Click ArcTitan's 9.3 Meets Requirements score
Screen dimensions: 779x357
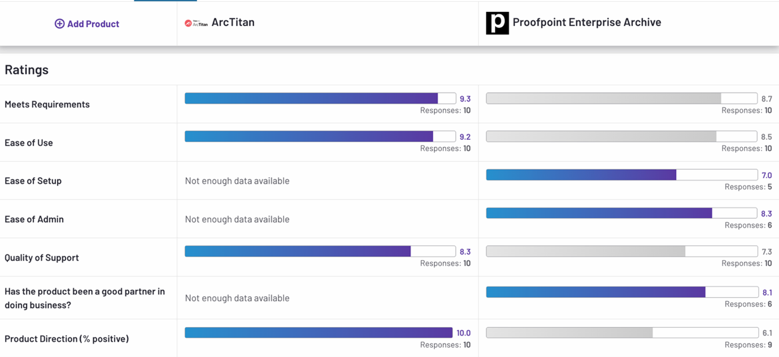pos(465,99)
